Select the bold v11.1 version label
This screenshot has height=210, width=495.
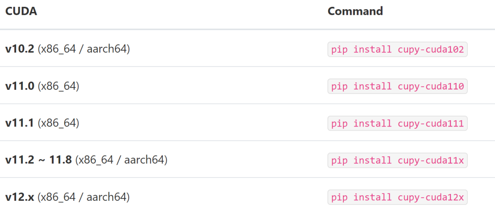[x=20, y=123]
